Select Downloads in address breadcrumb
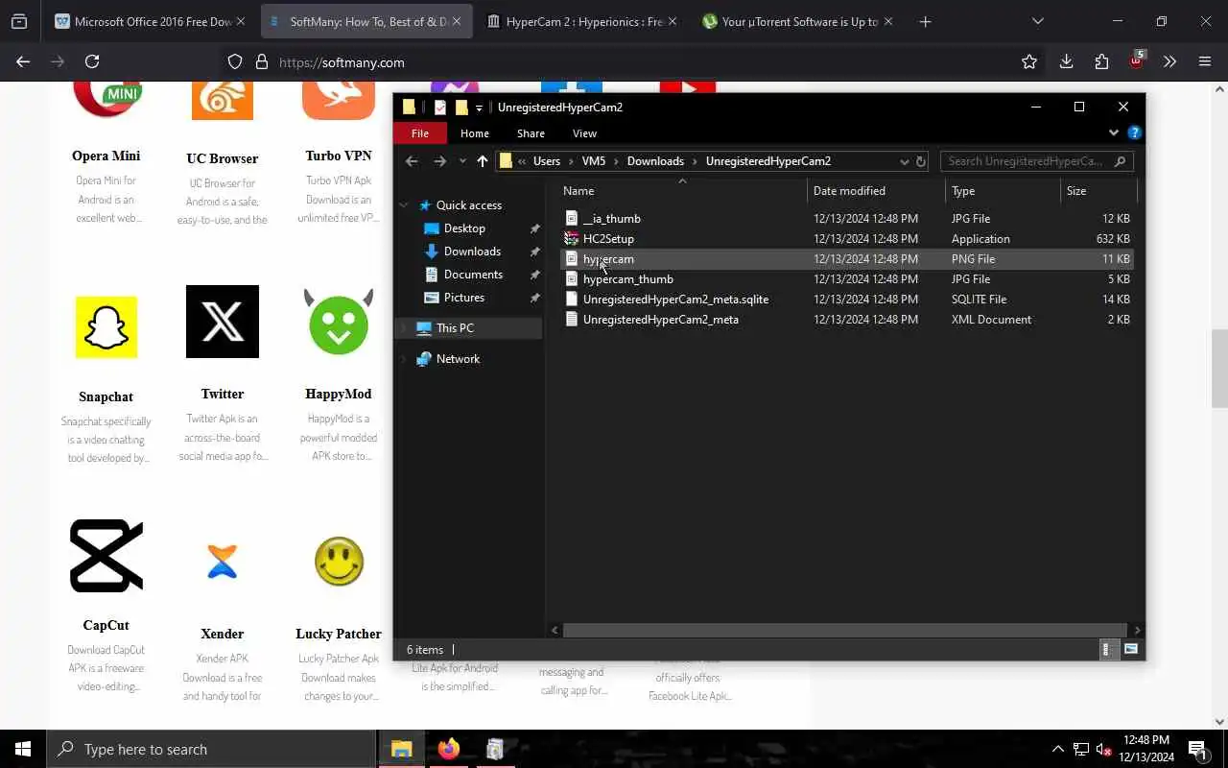1228x768 pixels. coord(655,161)
